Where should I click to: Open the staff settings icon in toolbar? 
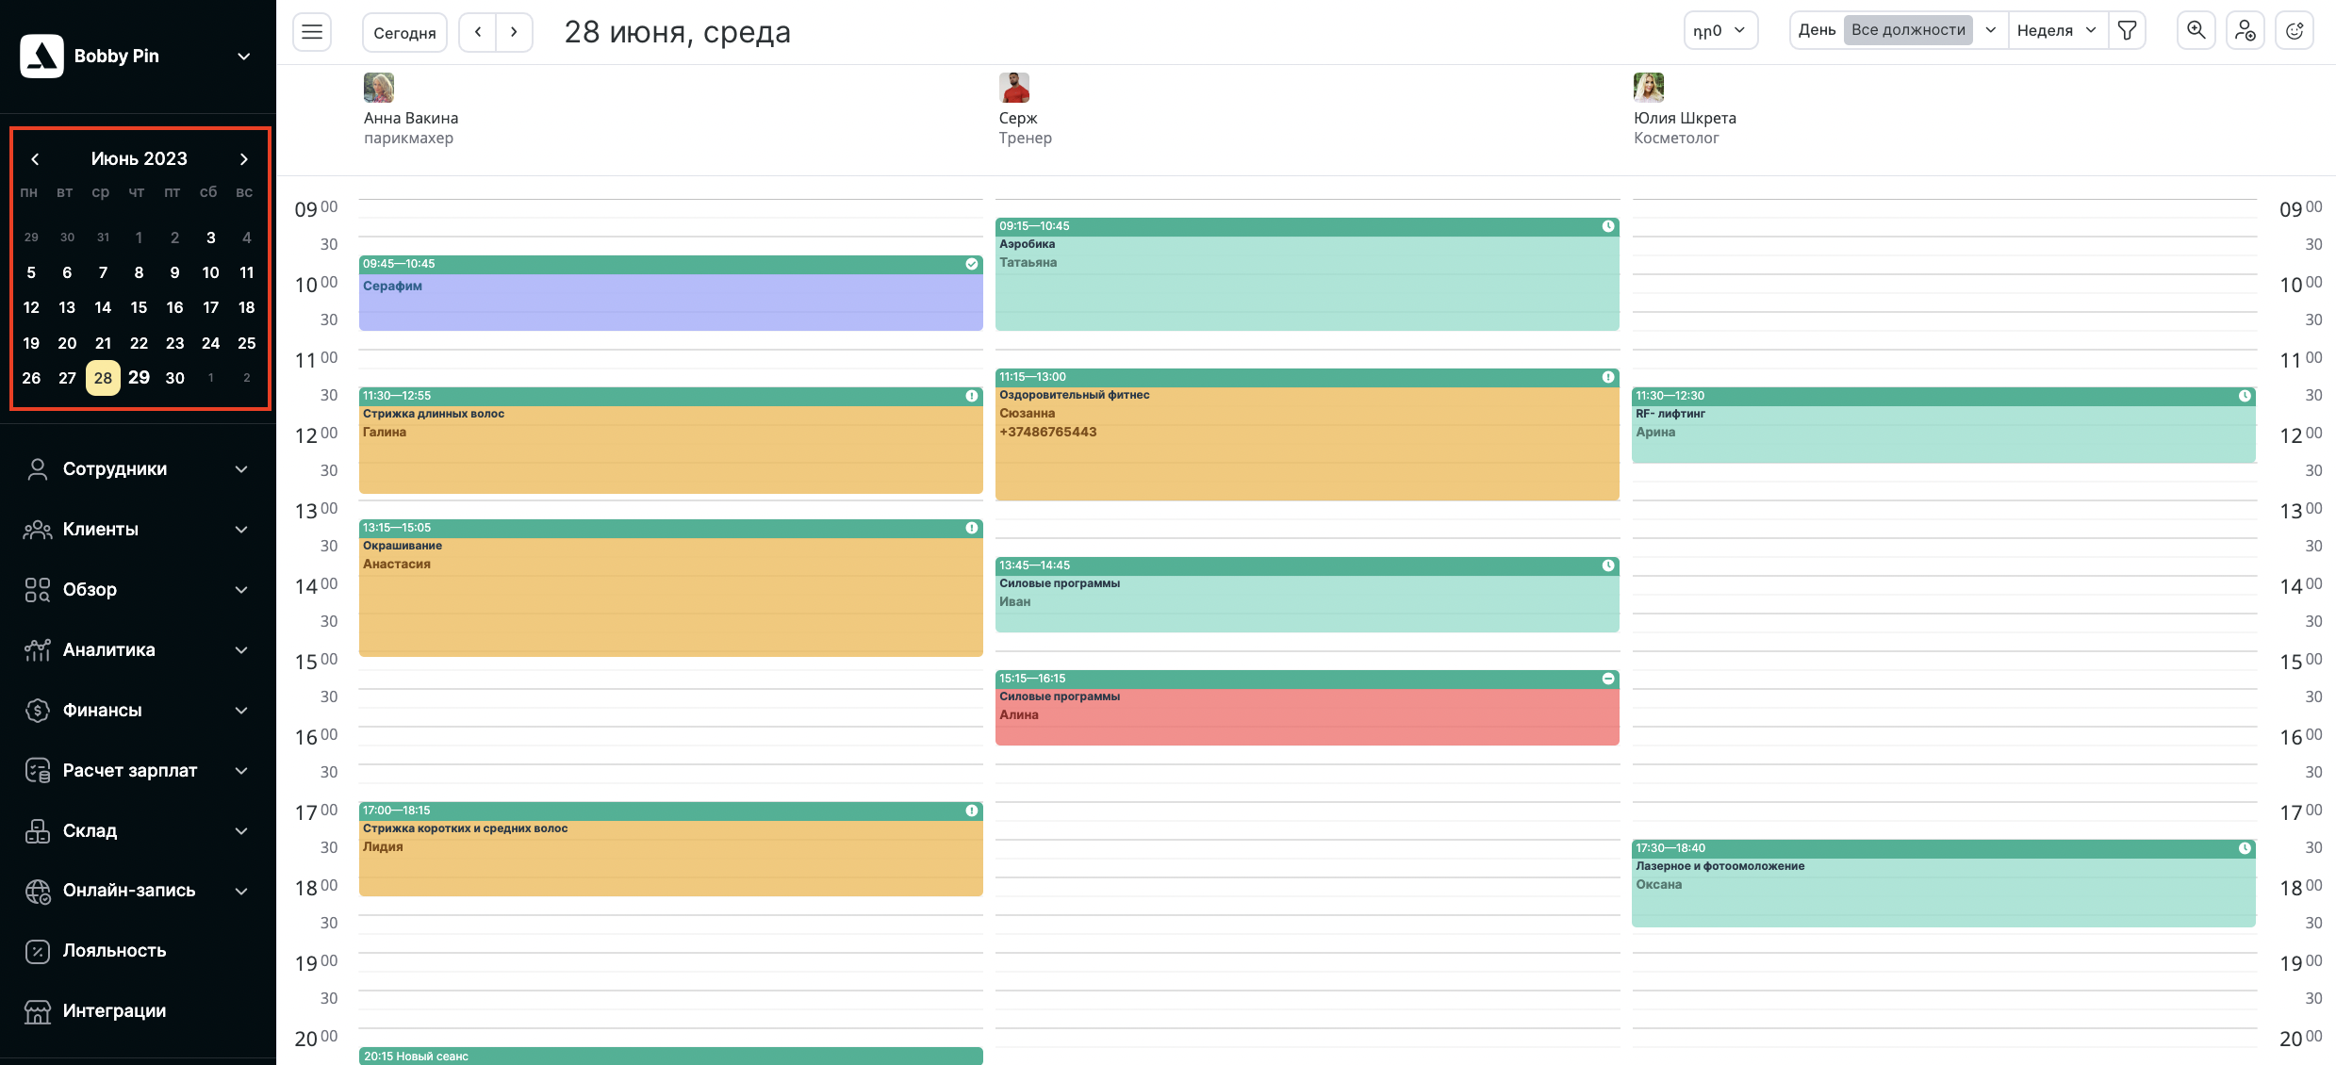click(2246, 31)
